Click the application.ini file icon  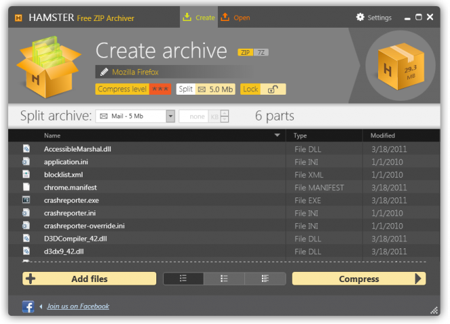[26, 161]
